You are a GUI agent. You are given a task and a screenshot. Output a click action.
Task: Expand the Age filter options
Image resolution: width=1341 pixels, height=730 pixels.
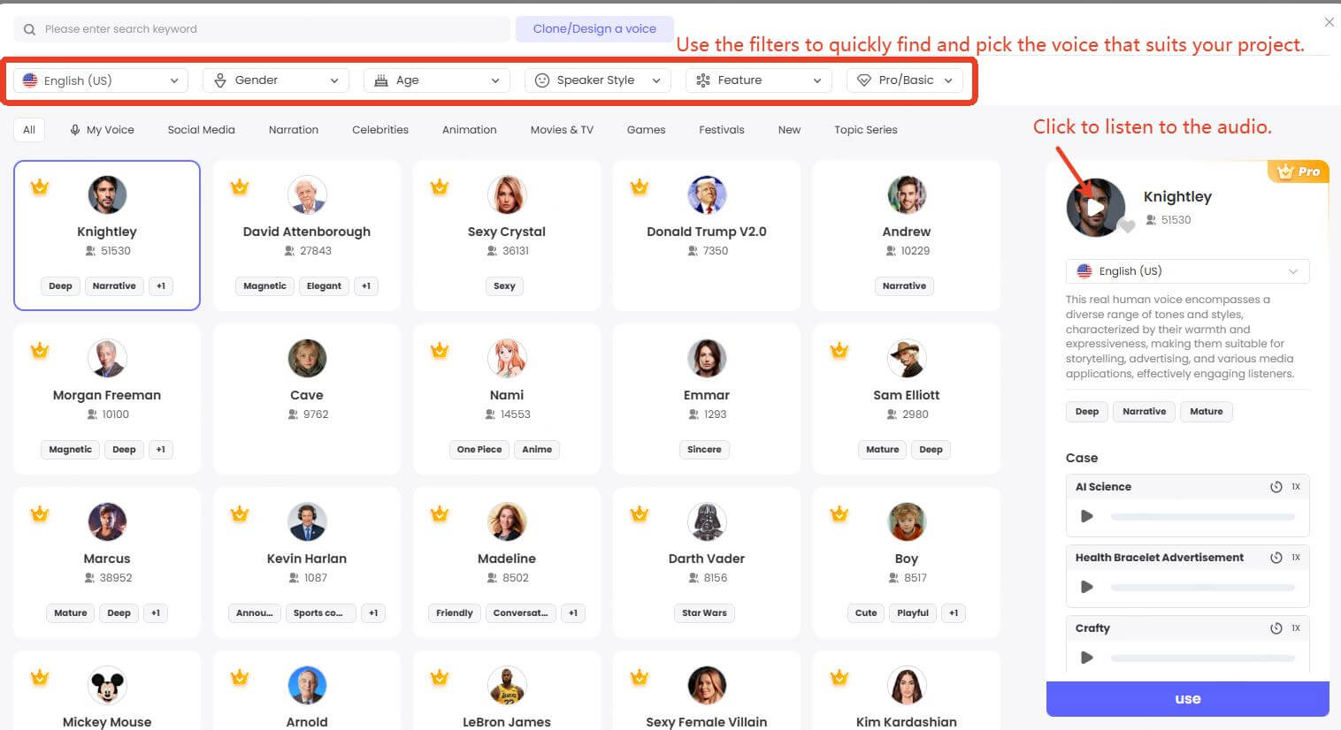click(x=436, y=80)
